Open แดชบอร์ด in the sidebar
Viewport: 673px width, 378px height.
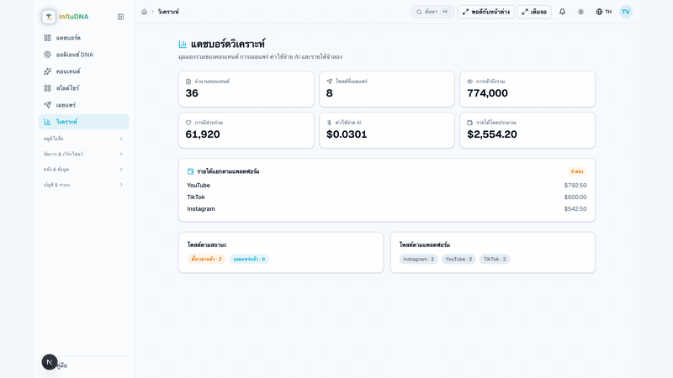click(x=83, y=38)
